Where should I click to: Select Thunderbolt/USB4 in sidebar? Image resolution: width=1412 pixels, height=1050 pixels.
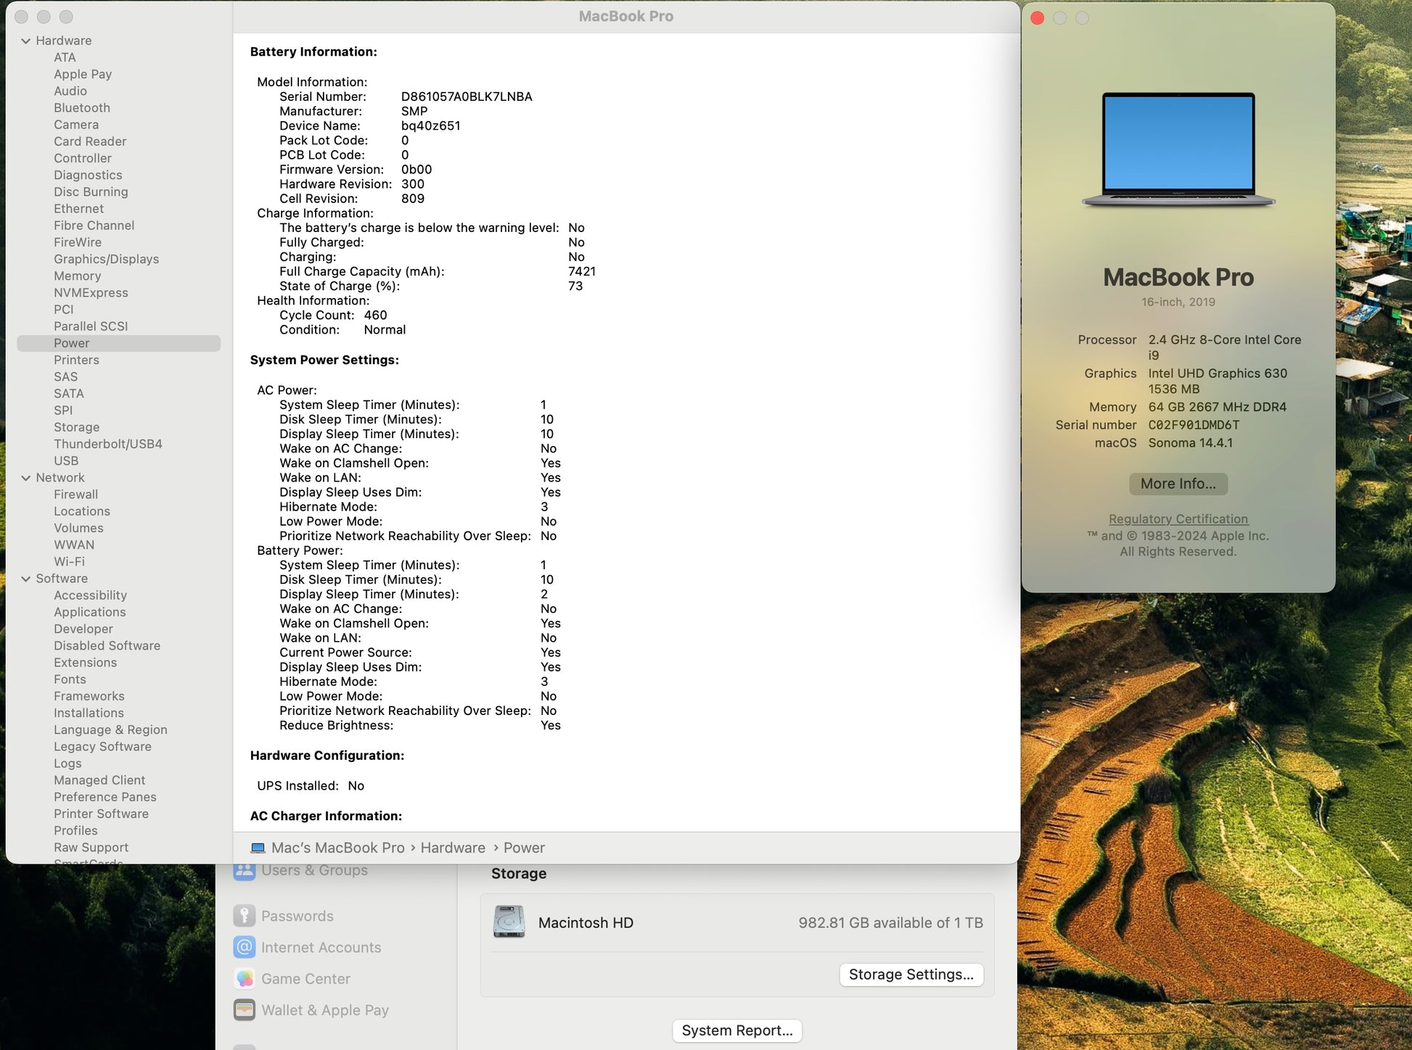(107, 444)
